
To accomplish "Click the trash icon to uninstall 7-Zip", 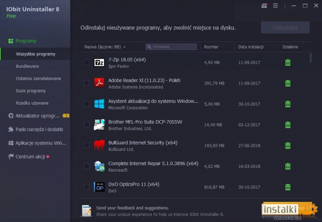I will pos(288,62).
